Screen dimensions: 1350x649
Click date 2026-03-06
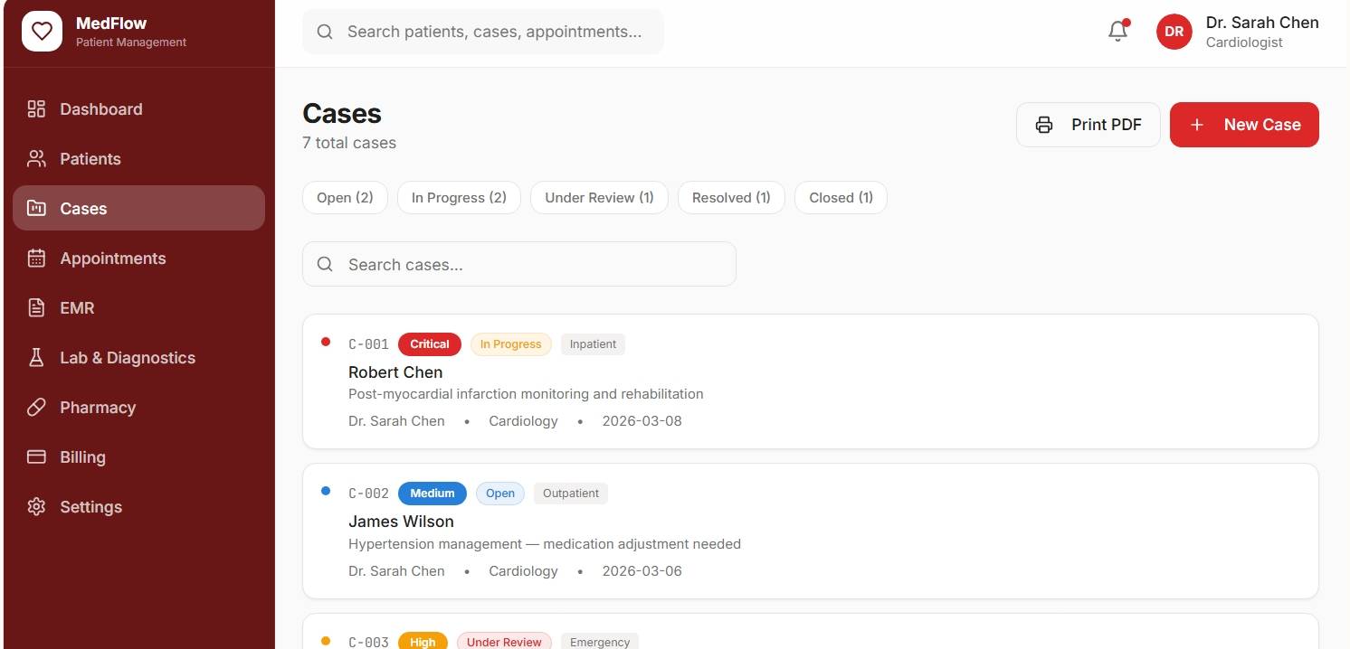[x=642, y=571]
